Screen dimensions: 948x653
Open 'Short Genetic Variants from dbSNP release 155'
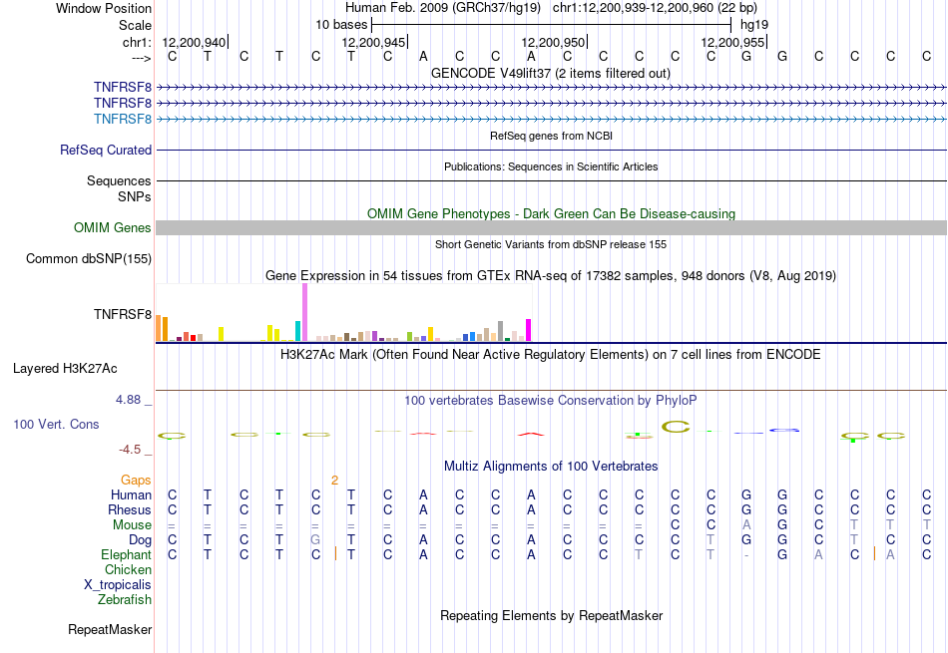tap(551, 244)
